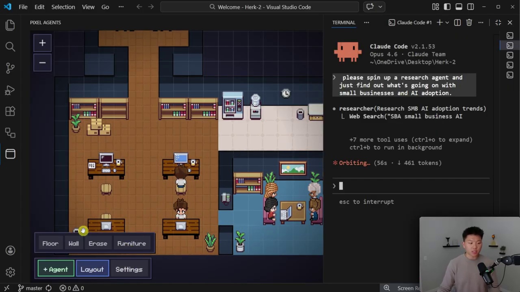
Task: Toggle the bottom Panel visibility
Action: coord(459,7)
